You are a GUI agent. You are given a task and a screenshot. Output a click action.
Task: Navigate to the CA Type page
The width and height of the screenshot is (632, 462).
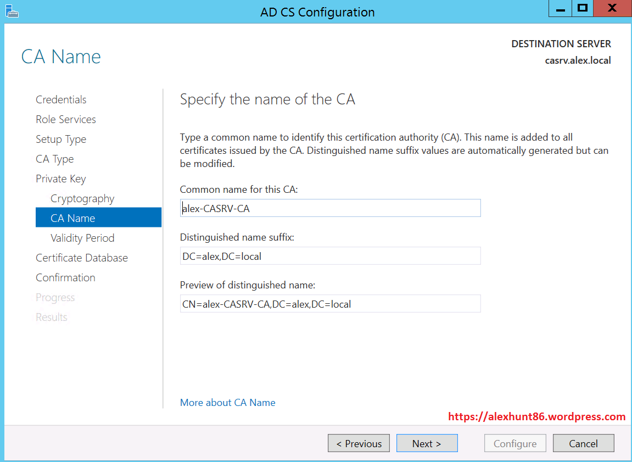coord(55,159)
